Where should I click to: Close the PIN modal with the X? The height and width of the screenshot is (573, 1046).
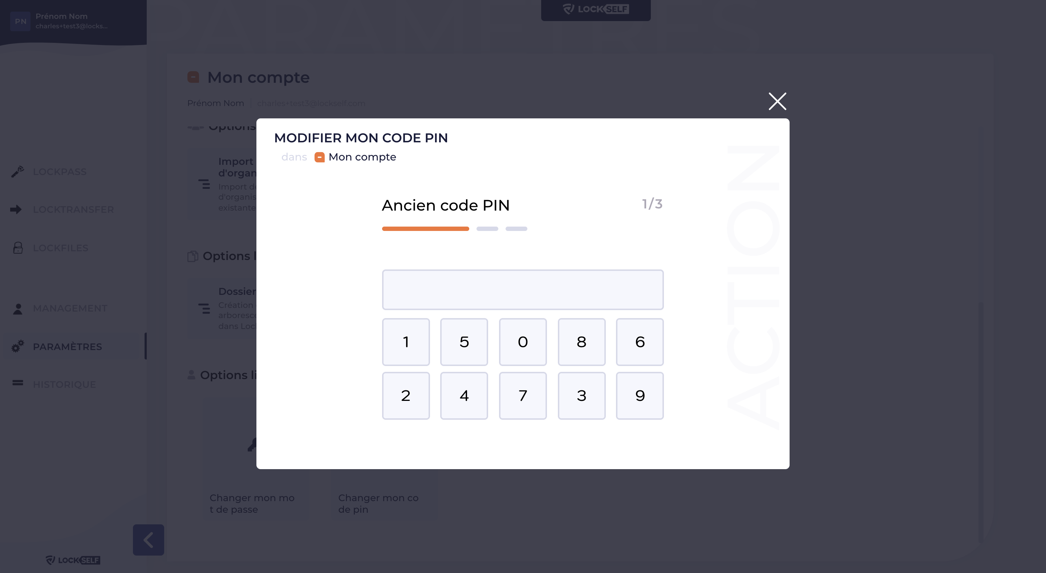pos(777,102)
